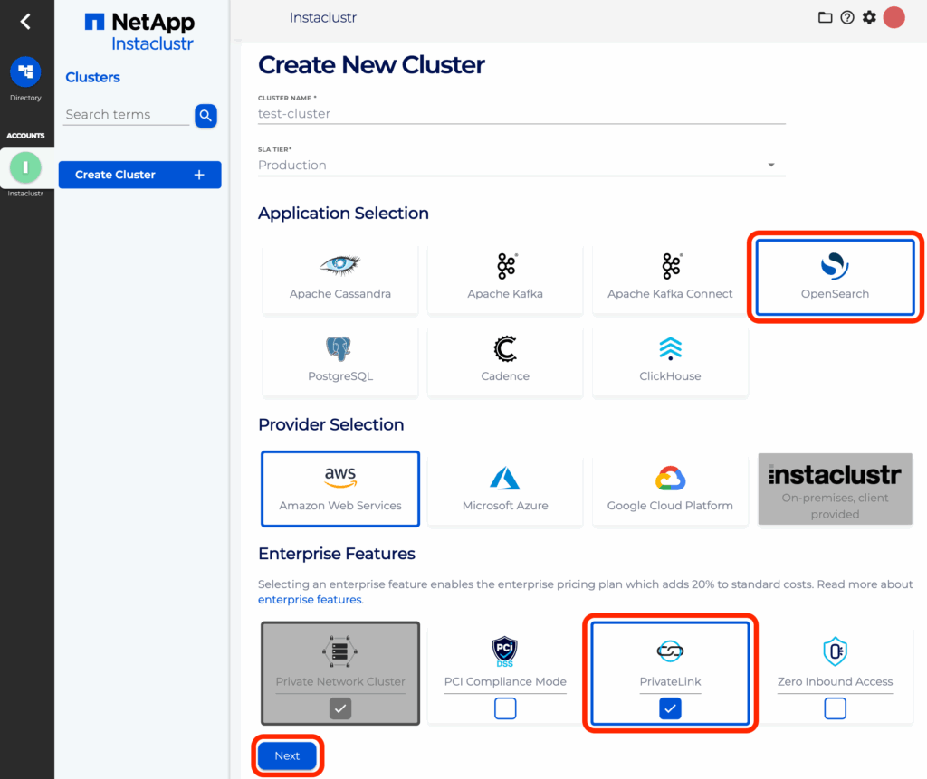Open the SLA Tier dropdown
This screenshot has width=927, height=779.
(771, 165)
